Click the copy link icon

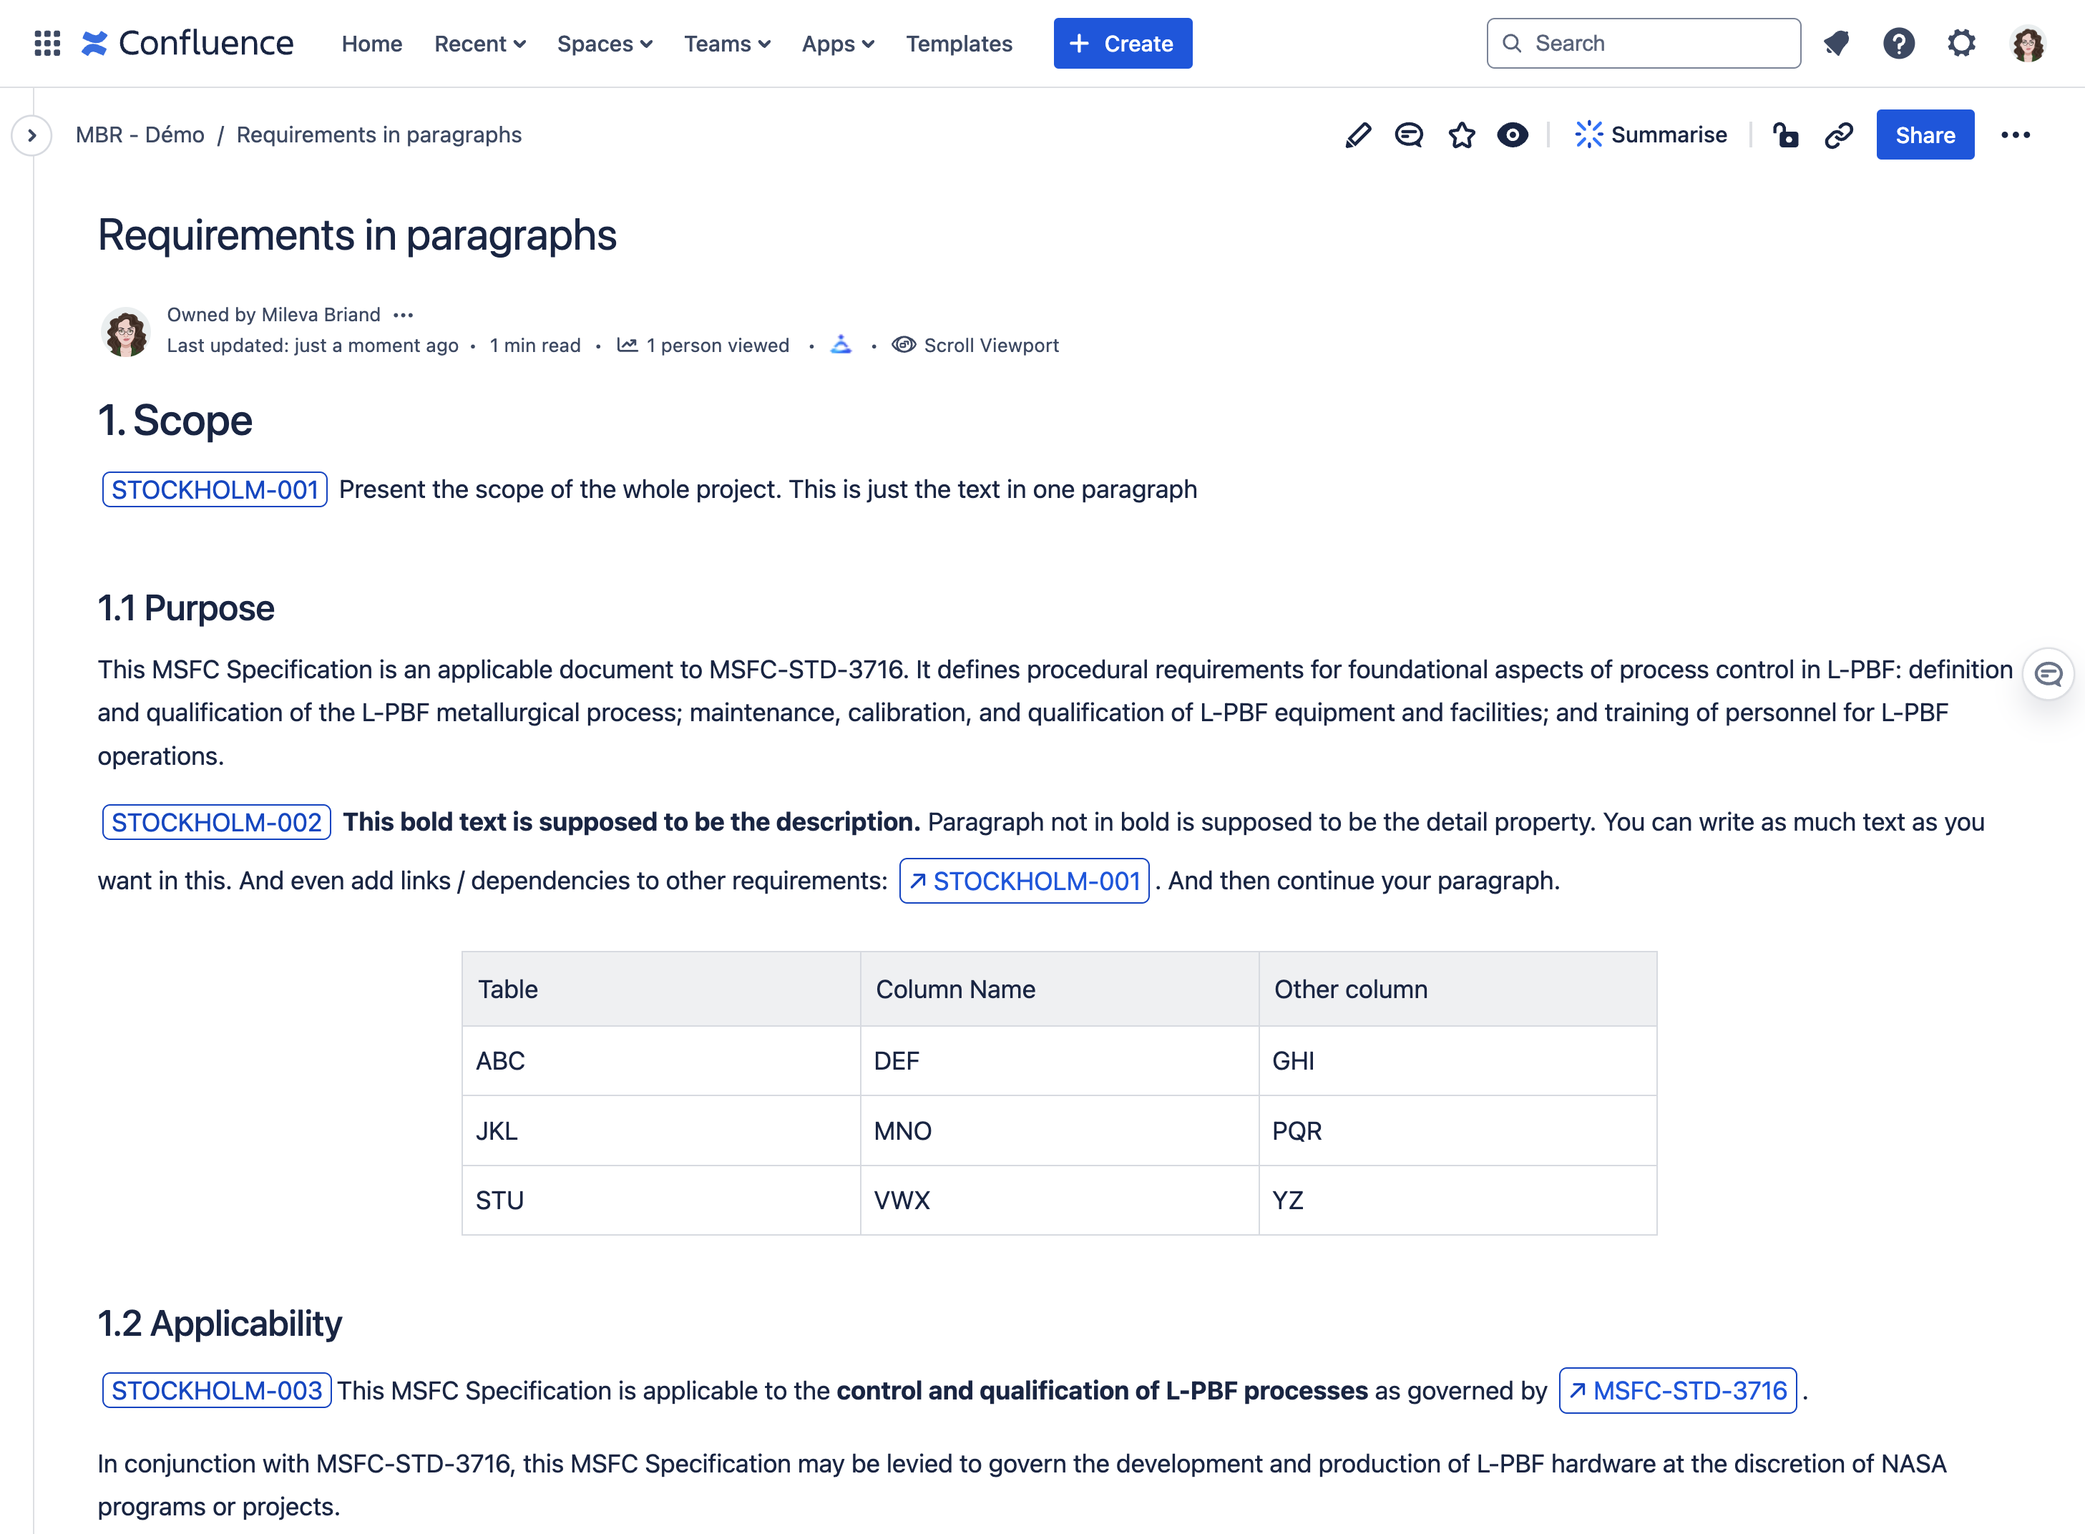point(1839,135)
